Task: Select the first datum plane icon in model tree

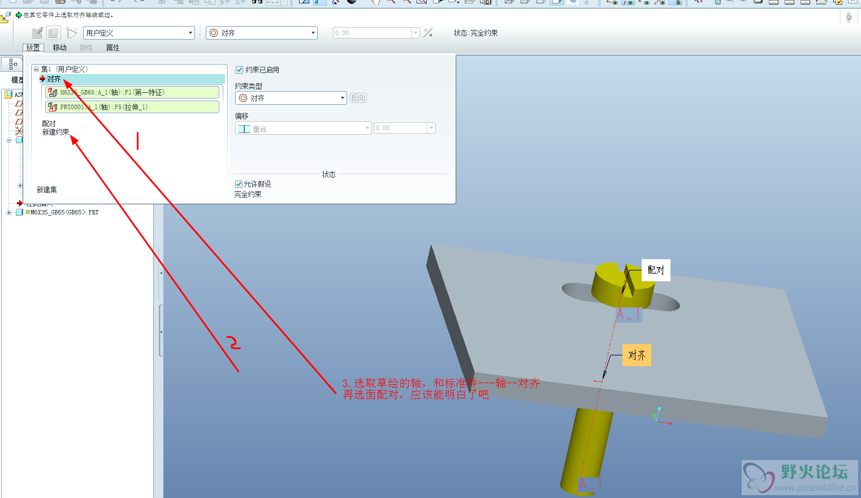Action: [x=19, y=104]
